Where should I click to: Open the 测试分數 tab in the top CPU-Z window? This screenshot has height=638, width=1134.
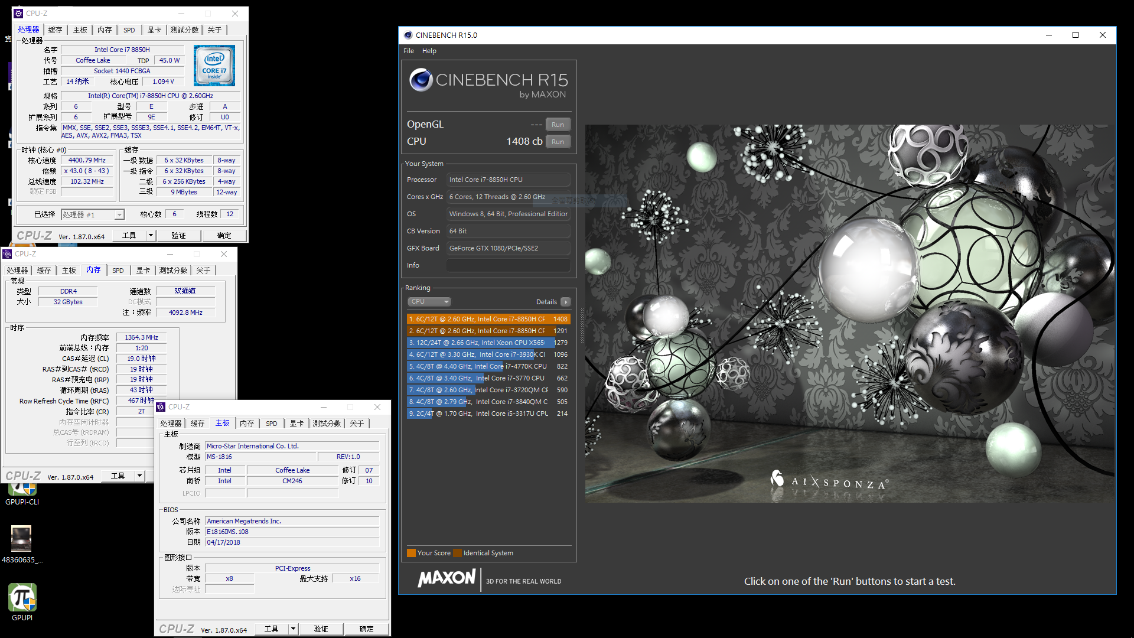click(184, 30)
